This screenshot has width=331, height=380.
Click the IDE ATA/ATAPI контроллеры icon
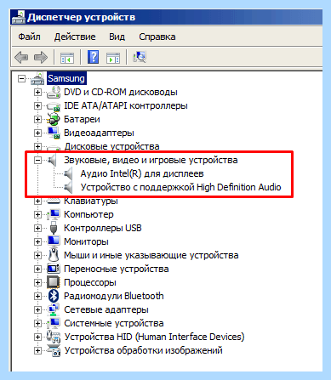pyautogui.click(x=54, y=106)
